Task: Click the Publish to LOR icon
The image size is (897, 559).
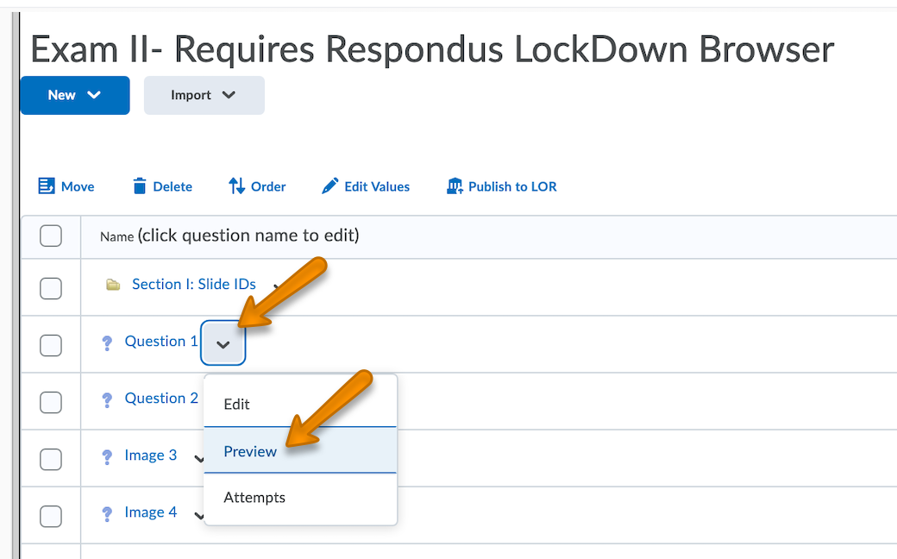Action: pyautogui.click(x=455, y=186)
